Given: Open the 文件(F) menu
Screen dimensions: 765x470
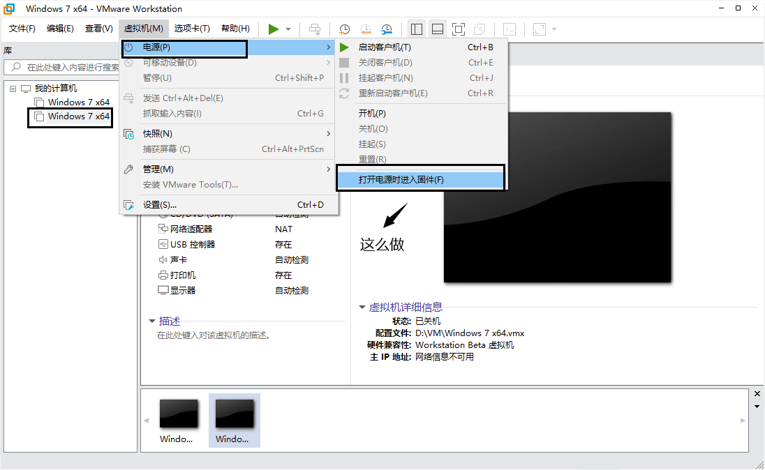Looking at the screenshot, I should coord(22,29).
